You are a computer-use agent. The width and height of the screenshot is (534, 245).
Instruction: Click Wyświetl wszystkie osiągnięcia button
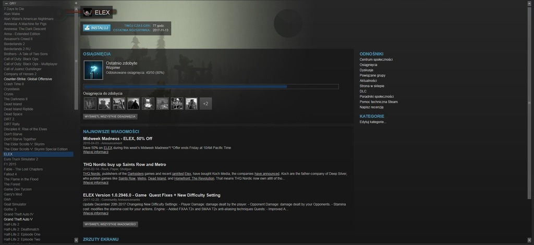tap(110, 117)
